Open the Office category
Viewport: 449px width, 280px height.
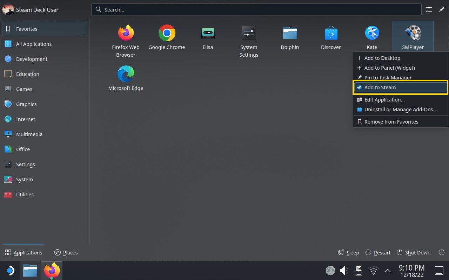[x=45, y=149]
